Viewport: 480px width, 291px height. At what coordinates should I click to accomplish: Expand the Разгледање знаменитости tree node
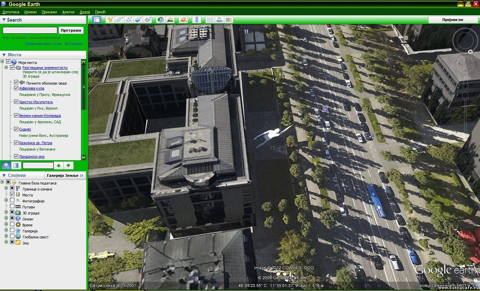coord(6,67)
